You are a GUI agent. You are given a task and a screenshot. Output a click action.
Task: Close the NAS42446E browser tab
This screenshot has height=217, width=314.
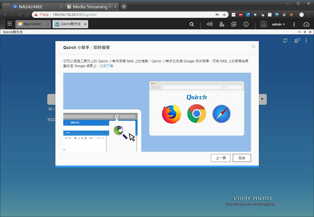pyautogui.click(x=61, y=7)
